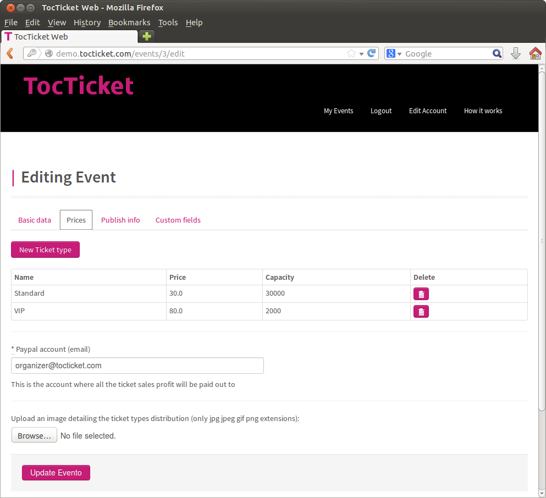The height and width of the screenshot is (498, 546).
Task: Focus the Paypal account email field
Action: coord(137,366)
